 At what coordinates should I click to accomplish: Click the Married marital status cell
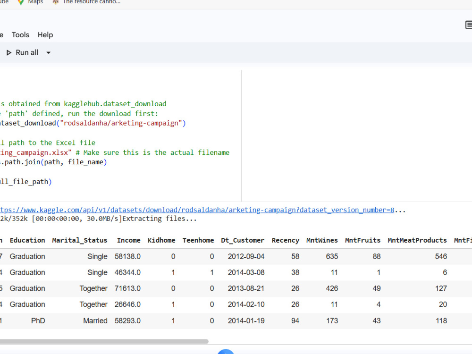click(95, 321)
